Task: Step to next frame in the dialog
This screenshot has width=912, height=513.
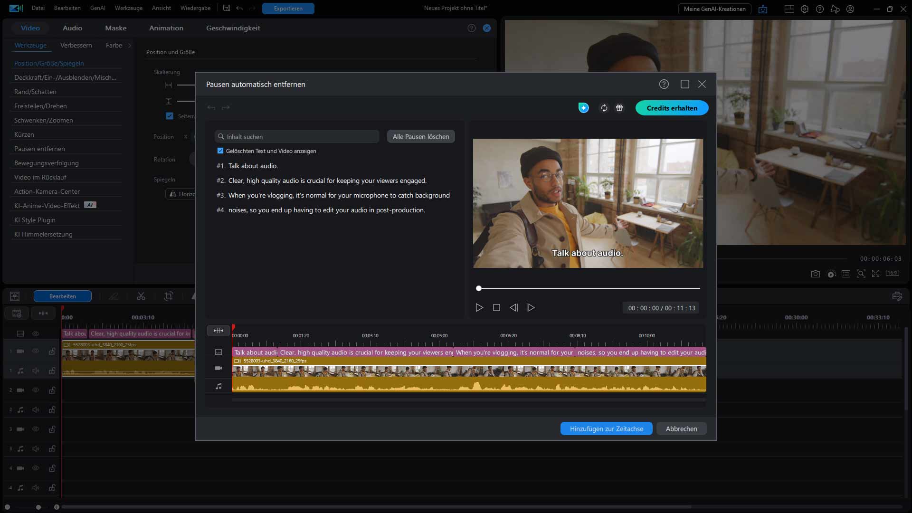Action: pos(531,308)
